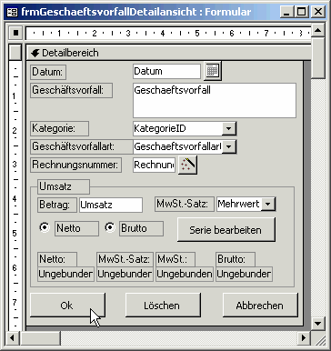The image size is (331, 351).
Task: Select the Netto label next to radio button
Action: coord(76,228)
